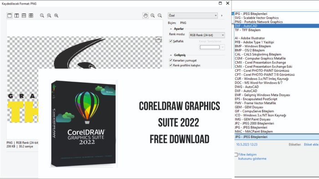Choose JP2 - JPEG 2000 Biteşlemleri
Viewport: 319px width, 179px height.
254,123
